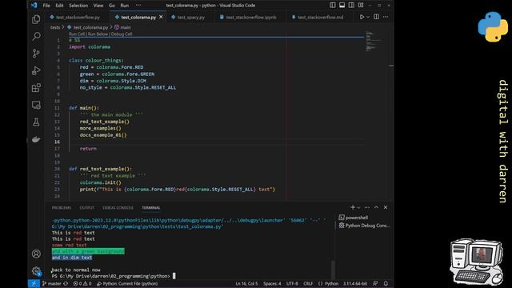Open the Extensions view
This screenshot has height=288, width=512.
pos(36,87)
